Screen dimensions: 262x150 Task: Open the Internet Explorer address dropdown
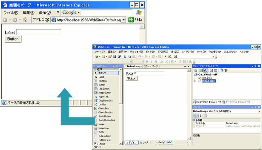124,20
